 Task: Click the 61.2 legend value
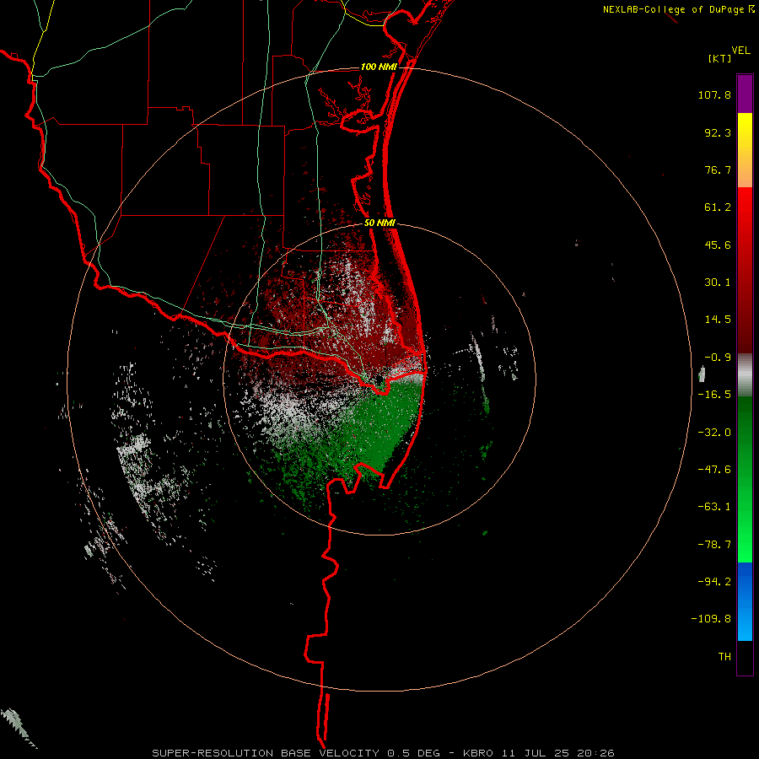tap(718, 207)
